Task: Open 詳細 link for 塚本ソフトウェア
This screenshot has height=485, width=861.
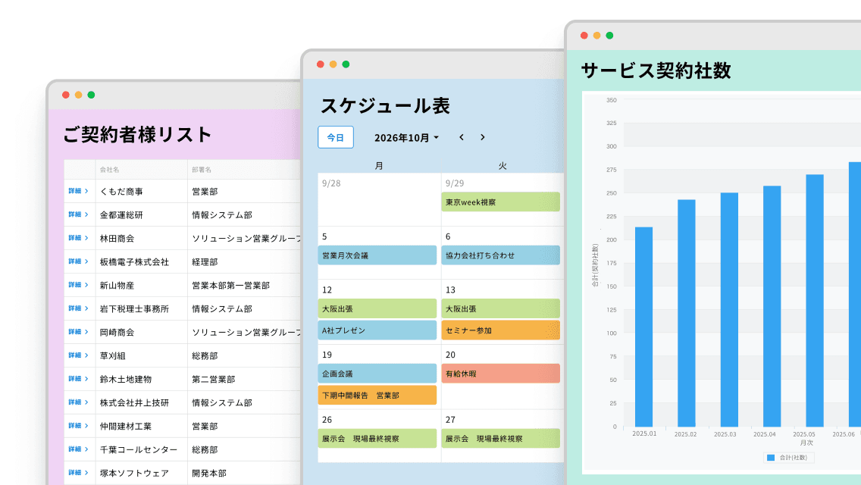Action: pyautogui.click(x=78, y=473)
